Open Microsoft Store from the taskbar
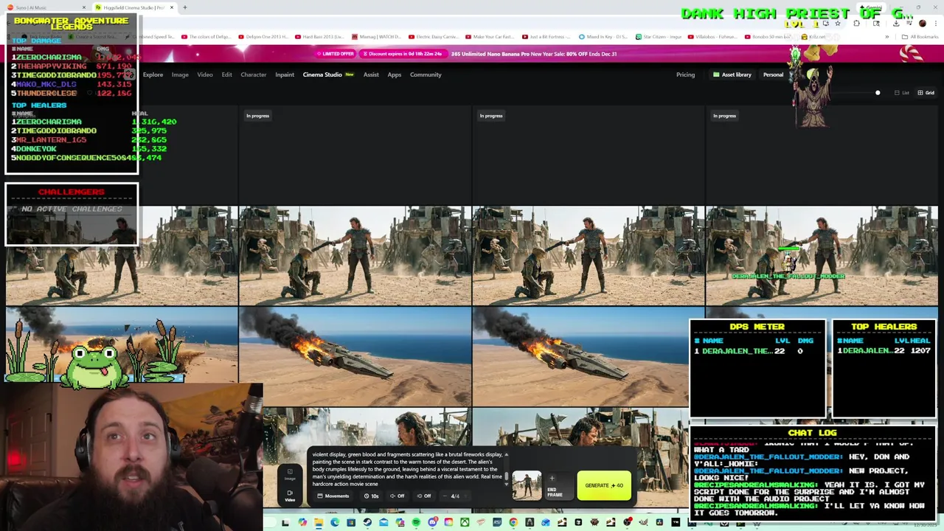The height and width of the screenshot is (531, 944). pos(351,522)
